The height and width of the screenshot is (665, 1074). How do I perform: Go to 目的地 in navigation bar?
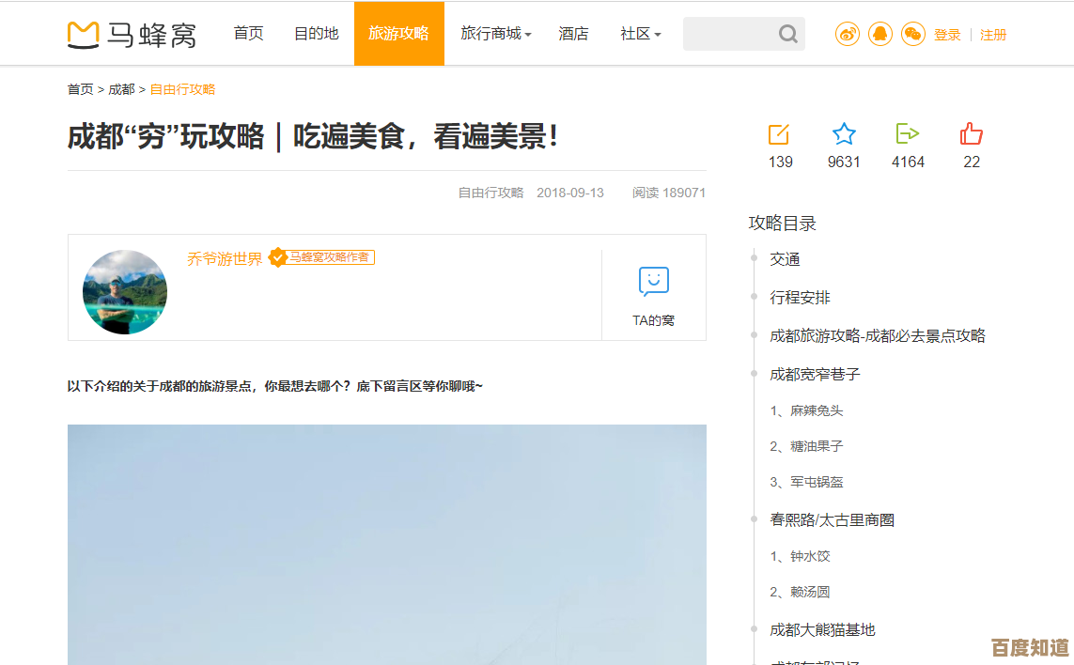coord(316,34)
